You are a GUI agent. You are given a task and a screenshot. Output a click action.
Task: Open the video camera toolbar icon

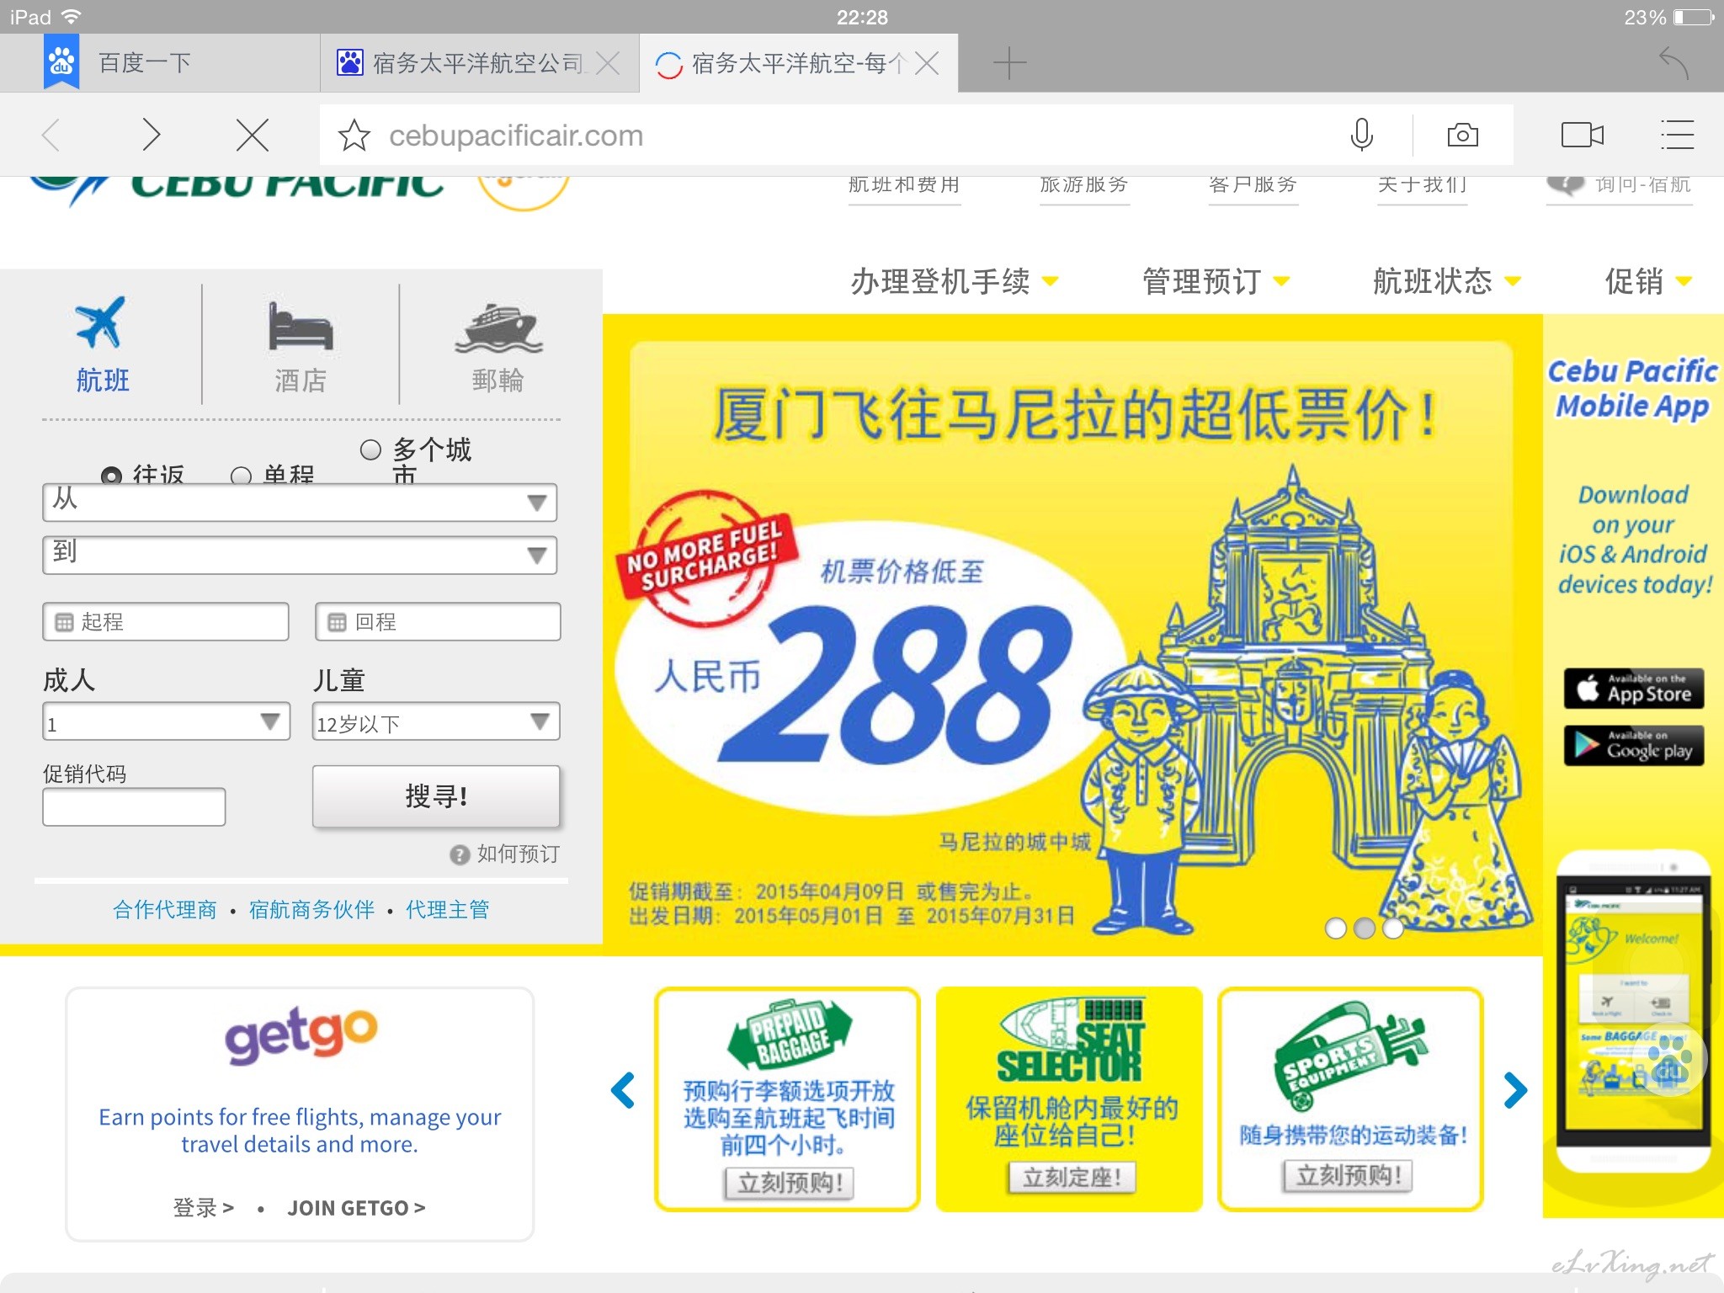[x=1582, y=135]
